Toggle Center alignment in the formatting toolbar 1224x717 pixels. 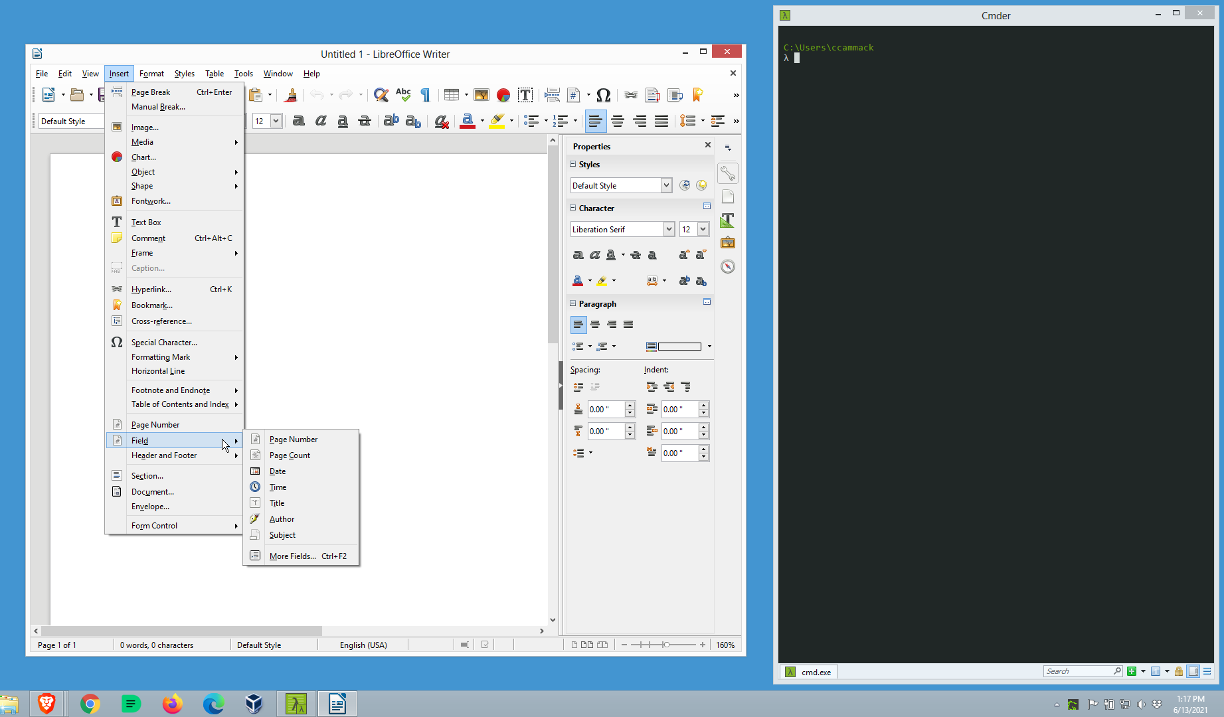[x=618, y=121]
